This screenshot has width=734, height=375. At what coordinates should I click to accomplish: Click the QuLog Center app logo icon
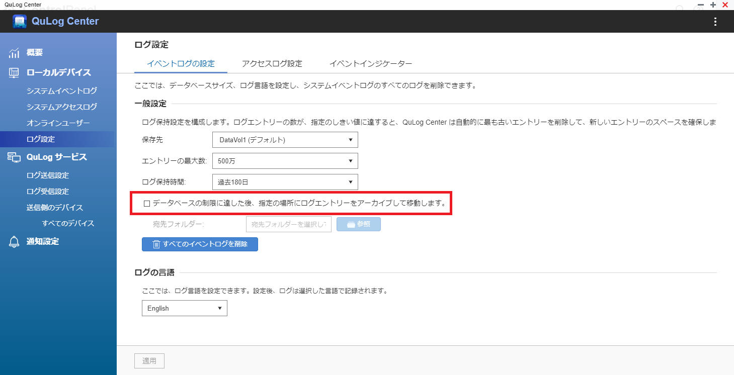[x=20, y=22]
